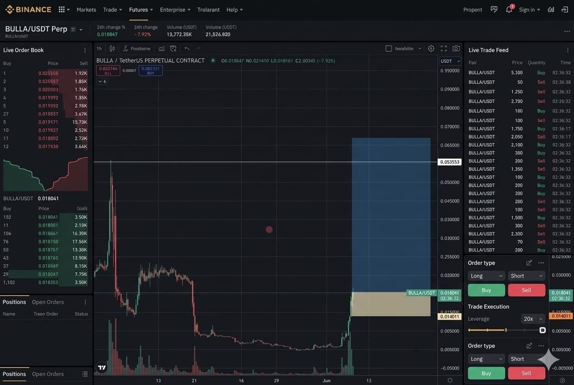Collapse the indicator legend showing 6
Viewport: 574px width, 385px height.
click(x=102, y=81)
